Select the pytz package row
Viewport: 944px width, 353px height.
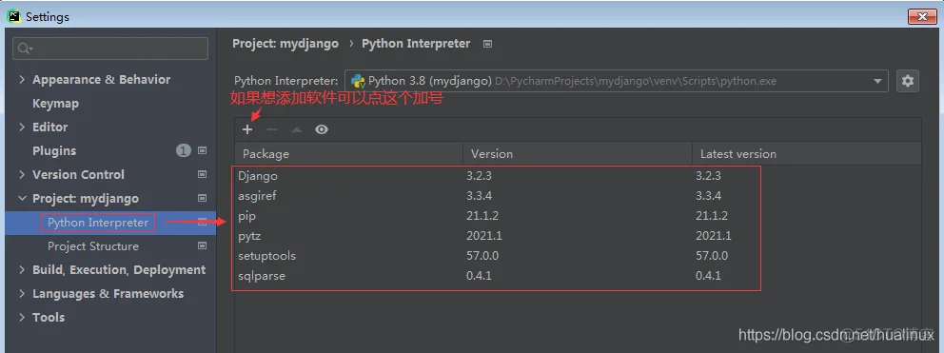(578, 236)
